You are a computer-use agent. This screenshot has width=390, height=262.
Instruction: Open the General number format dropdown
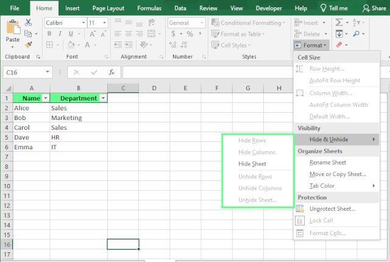(x=202, y=23)
